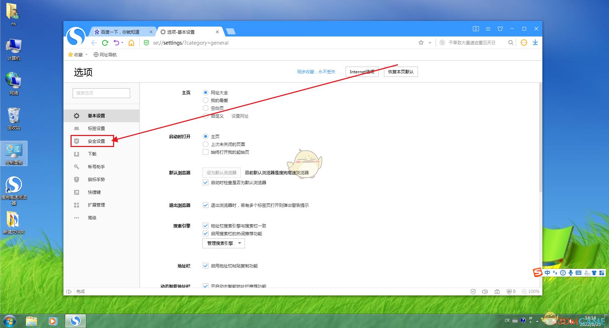Open 快捷键 in the sidebar
The image size is (609, 328).
101,192
